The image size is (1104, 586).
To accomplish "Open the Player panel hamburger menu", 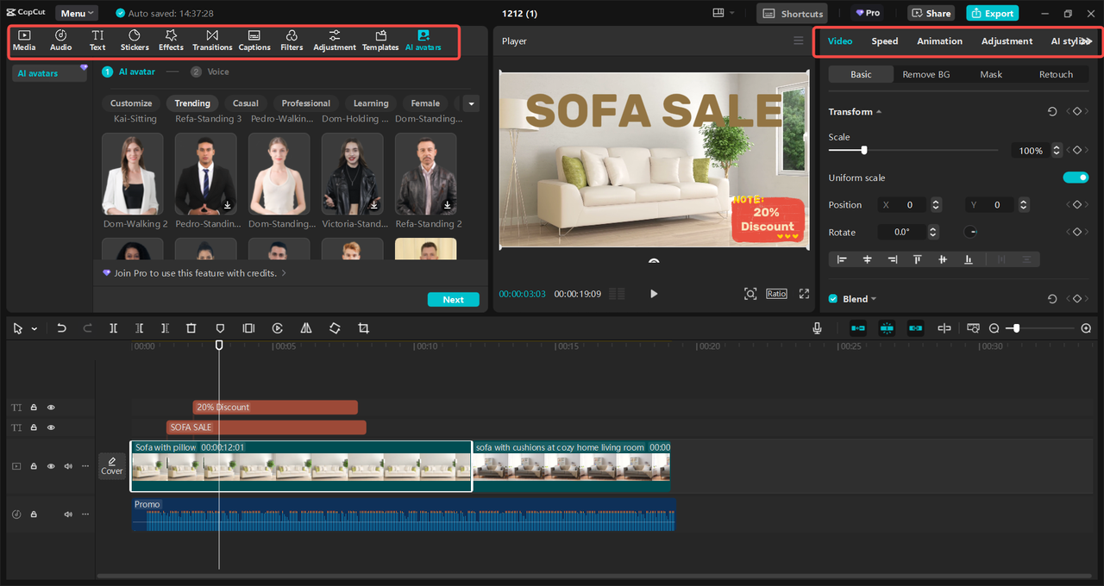I will click(798, 41).
